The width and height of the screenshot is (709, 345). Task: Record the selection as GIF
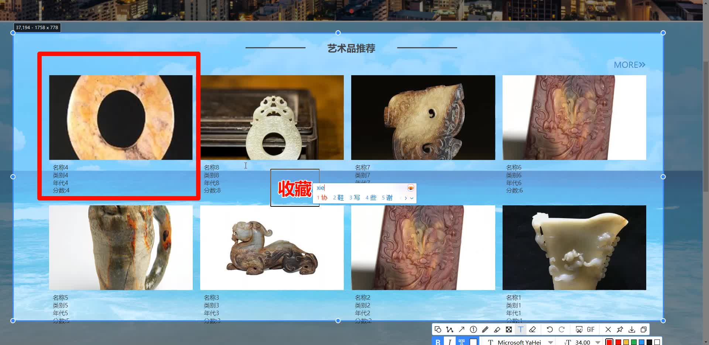(x=591, y=330)
